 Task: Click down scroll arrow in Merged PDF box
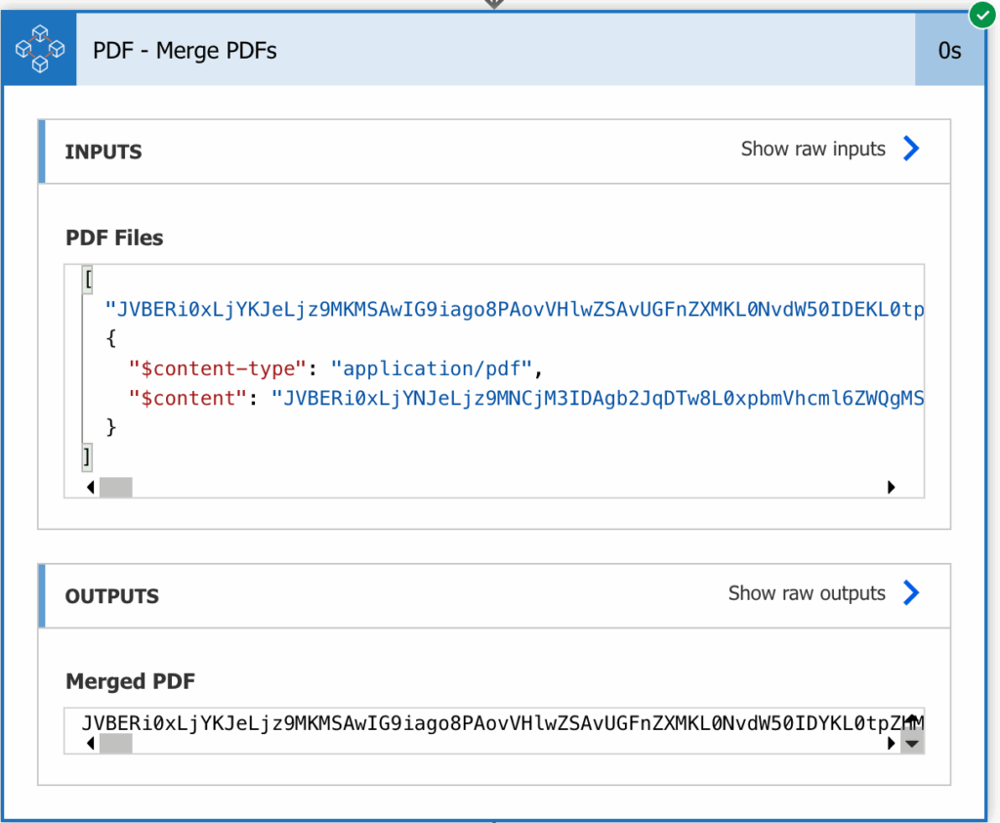[912, 744]
